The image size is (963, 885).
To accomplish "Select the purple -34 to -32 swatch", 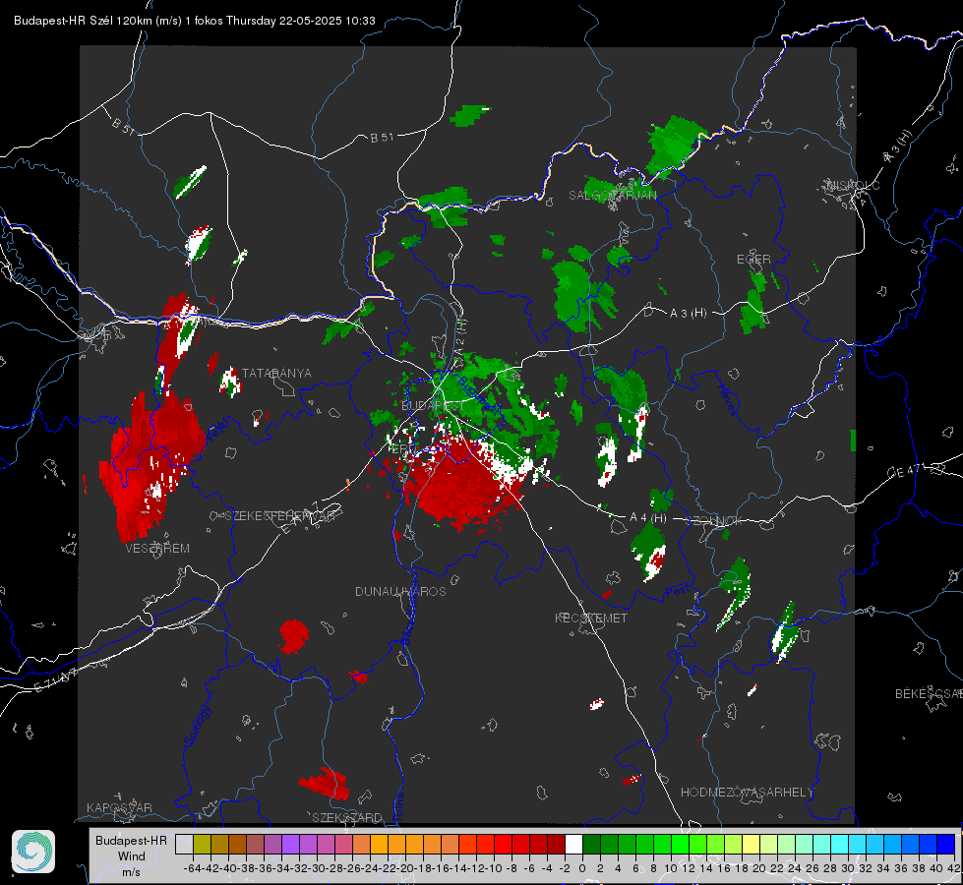I will click(290, 844).
